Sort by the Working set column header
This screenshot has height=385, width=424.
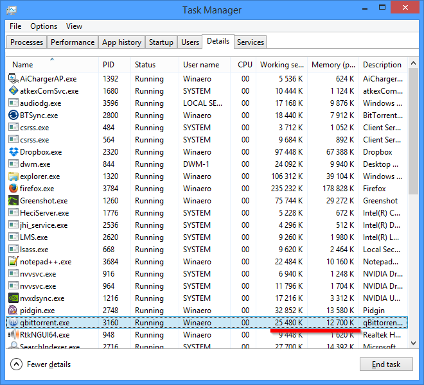[281, 65]
